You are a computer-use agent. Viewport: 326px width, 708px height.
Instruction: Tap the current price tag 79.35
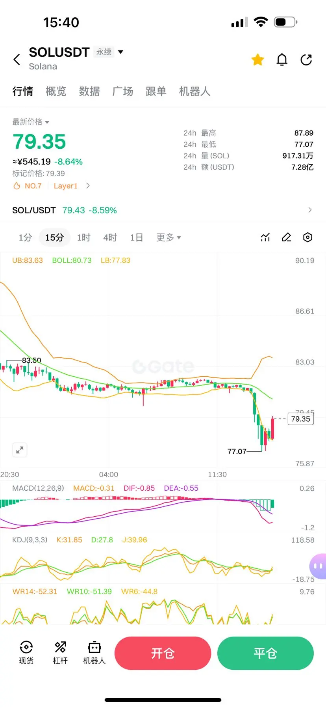pos(301,419)
